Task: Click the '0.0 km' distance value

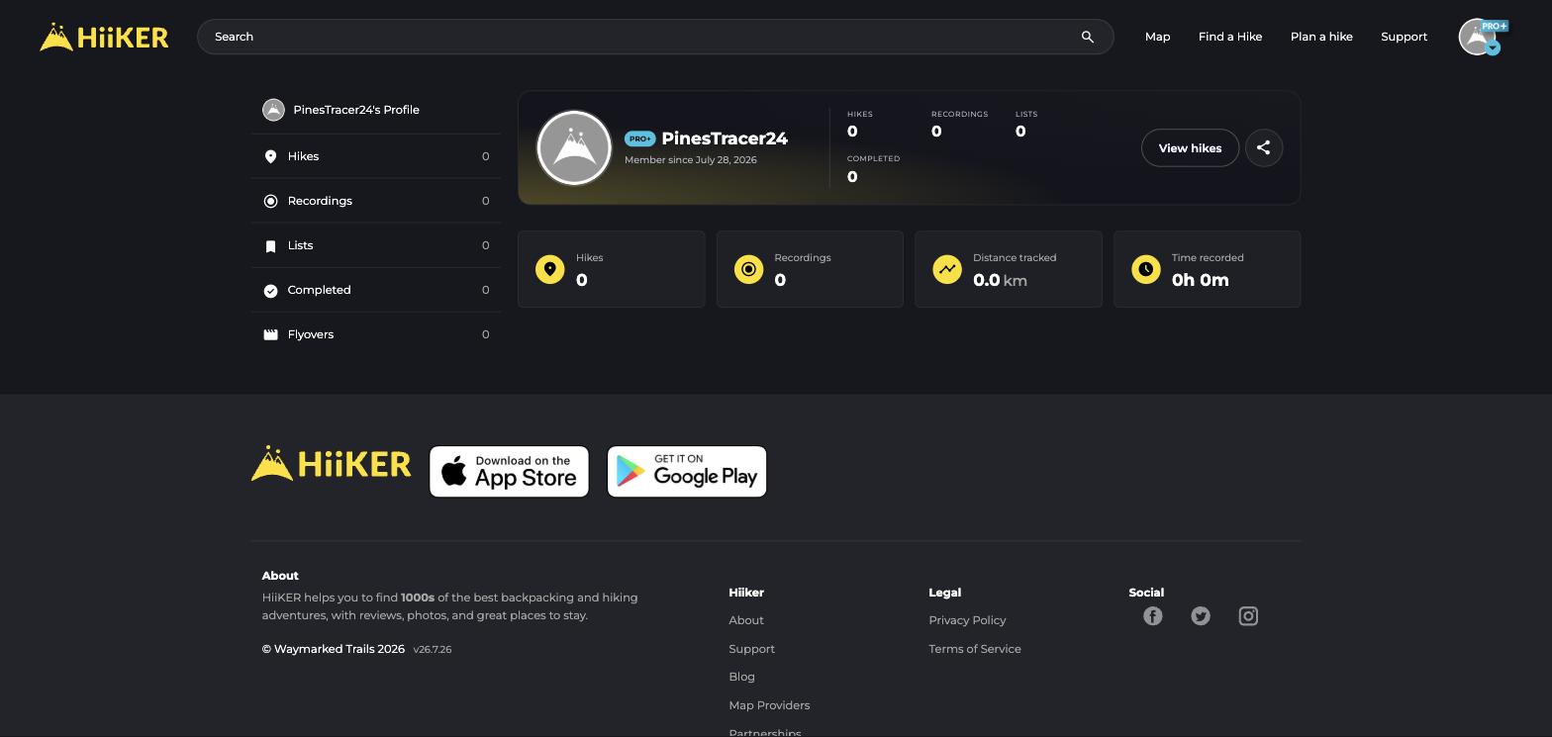Action: pyautogui.click(x=1000, y=281)
